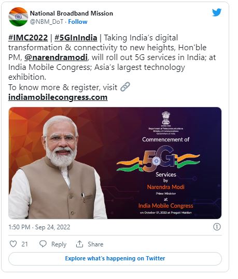Open National Broadband Mission profile avatar
The width and height of the screenshot is (238, 279).
click(x=18, y=17)
